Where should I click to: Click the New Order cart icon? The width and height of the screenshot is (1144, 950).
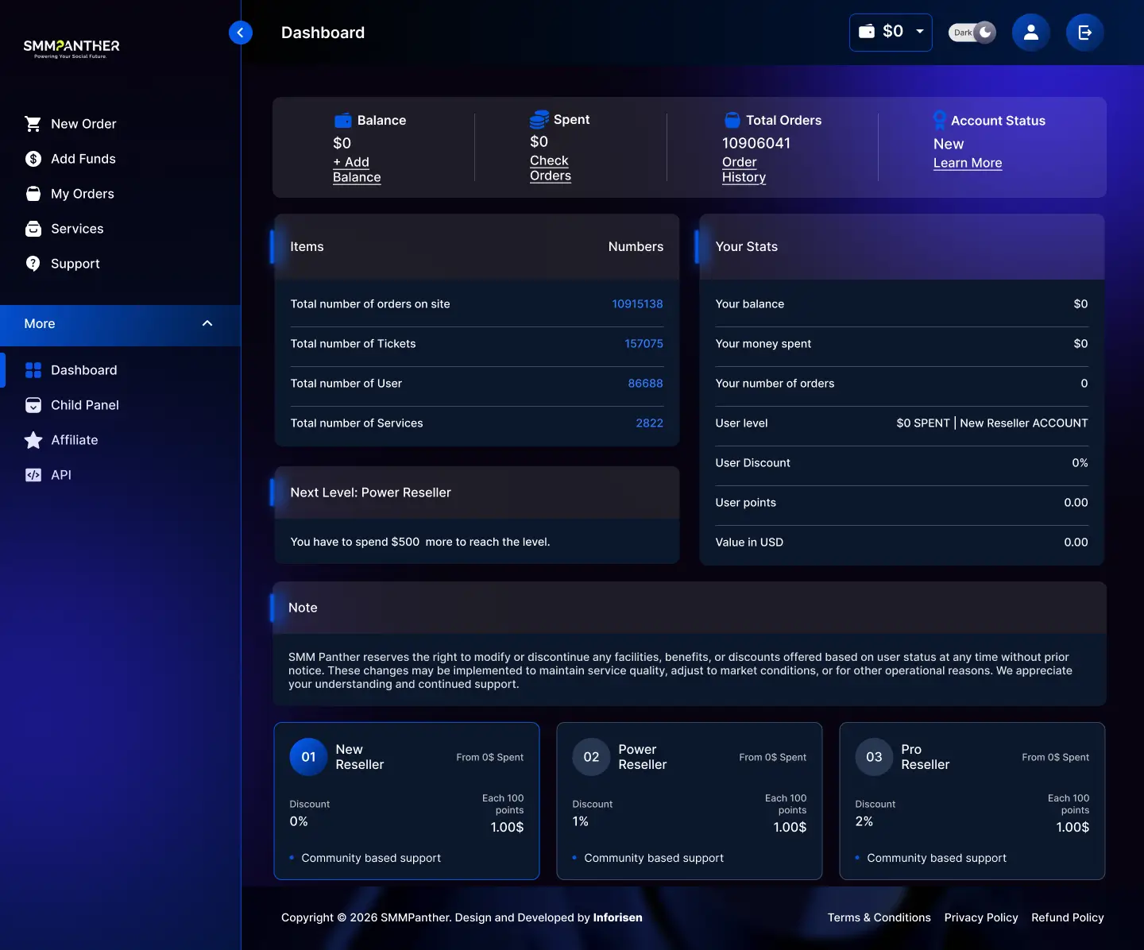(x=33, y=124)
